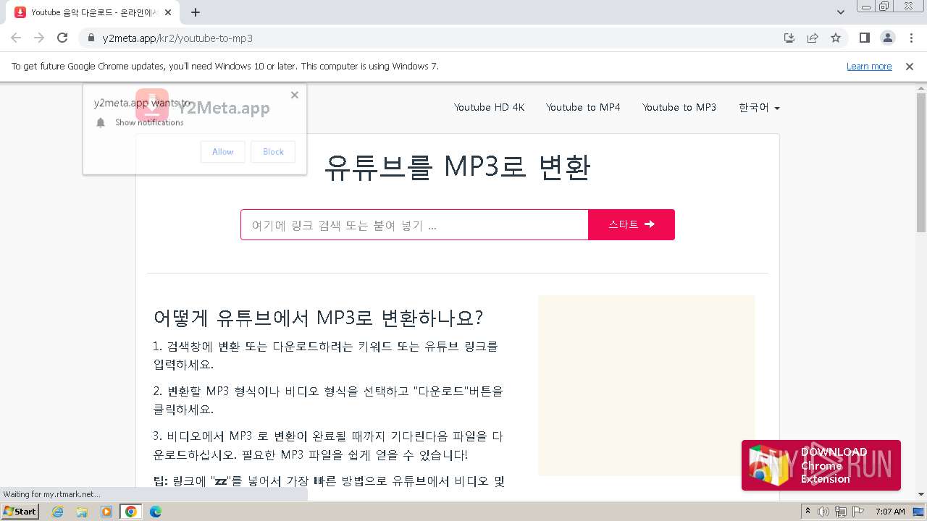Click the network tray icon

pos(840,512)
